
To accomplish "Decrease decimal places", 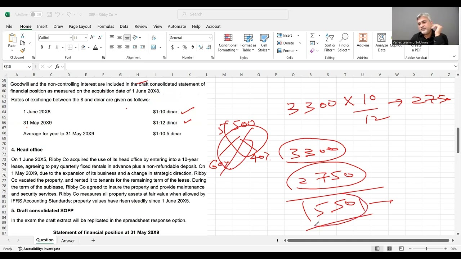I will [209, 47].
